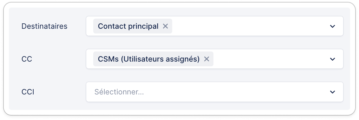Click empty area beside the CSMs tag
This screenshot has width=359, height=120.
click(270, 59)
